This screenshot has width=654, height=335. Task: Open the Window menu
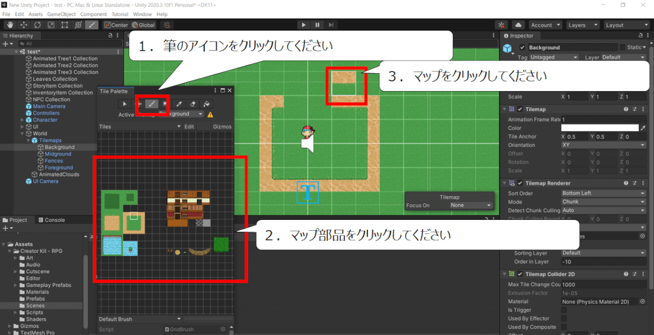coord(143,14)
